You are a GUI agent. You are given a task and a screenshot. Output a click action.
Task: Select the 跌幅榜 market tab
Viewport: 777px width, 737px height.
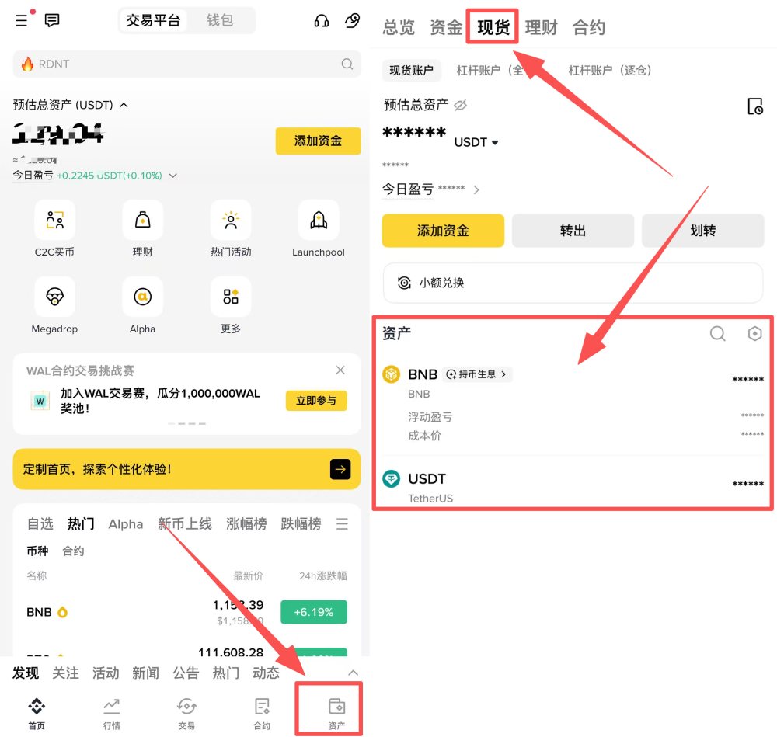click(x=301, y=523)
